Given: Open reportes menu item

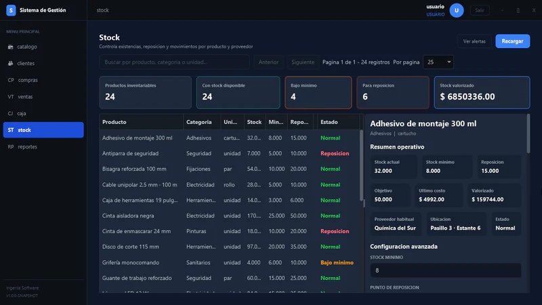Looking at the screenshot, I should [43, 146].
